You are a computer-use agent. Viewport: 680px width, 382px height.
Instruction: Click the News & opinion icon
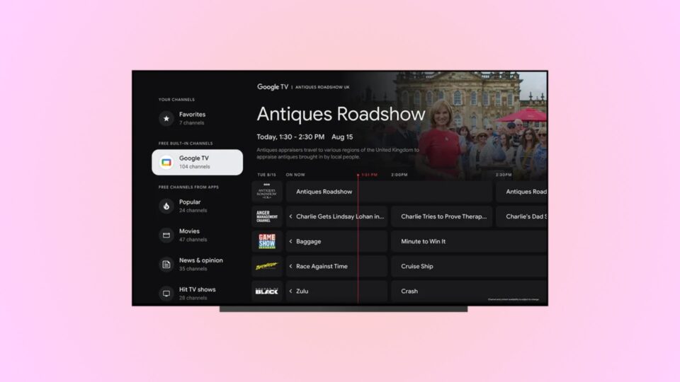166,265
